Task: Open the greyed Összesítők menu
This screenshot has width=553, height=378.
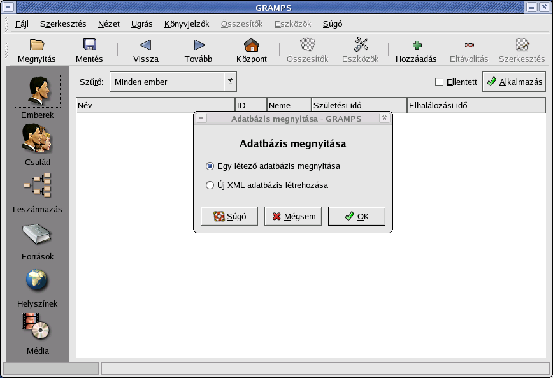Action: click(x=242, y=24)
